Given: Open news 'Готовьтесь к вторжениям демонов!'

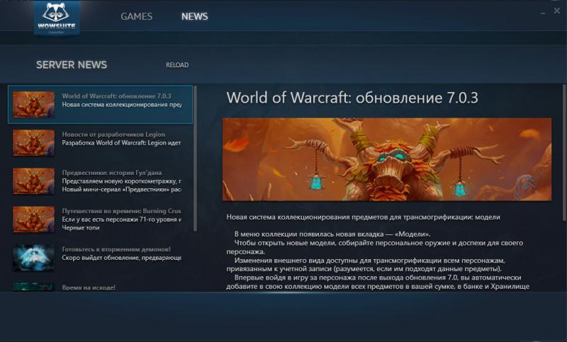Looking at the screenshot, I should pos(100,258).
